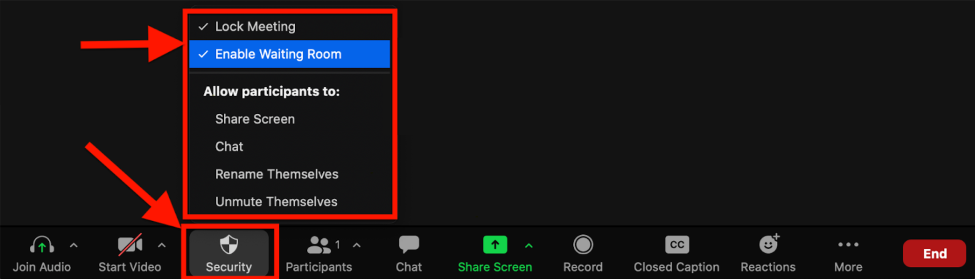Click the green Share Screen icon

coord(495,245)
